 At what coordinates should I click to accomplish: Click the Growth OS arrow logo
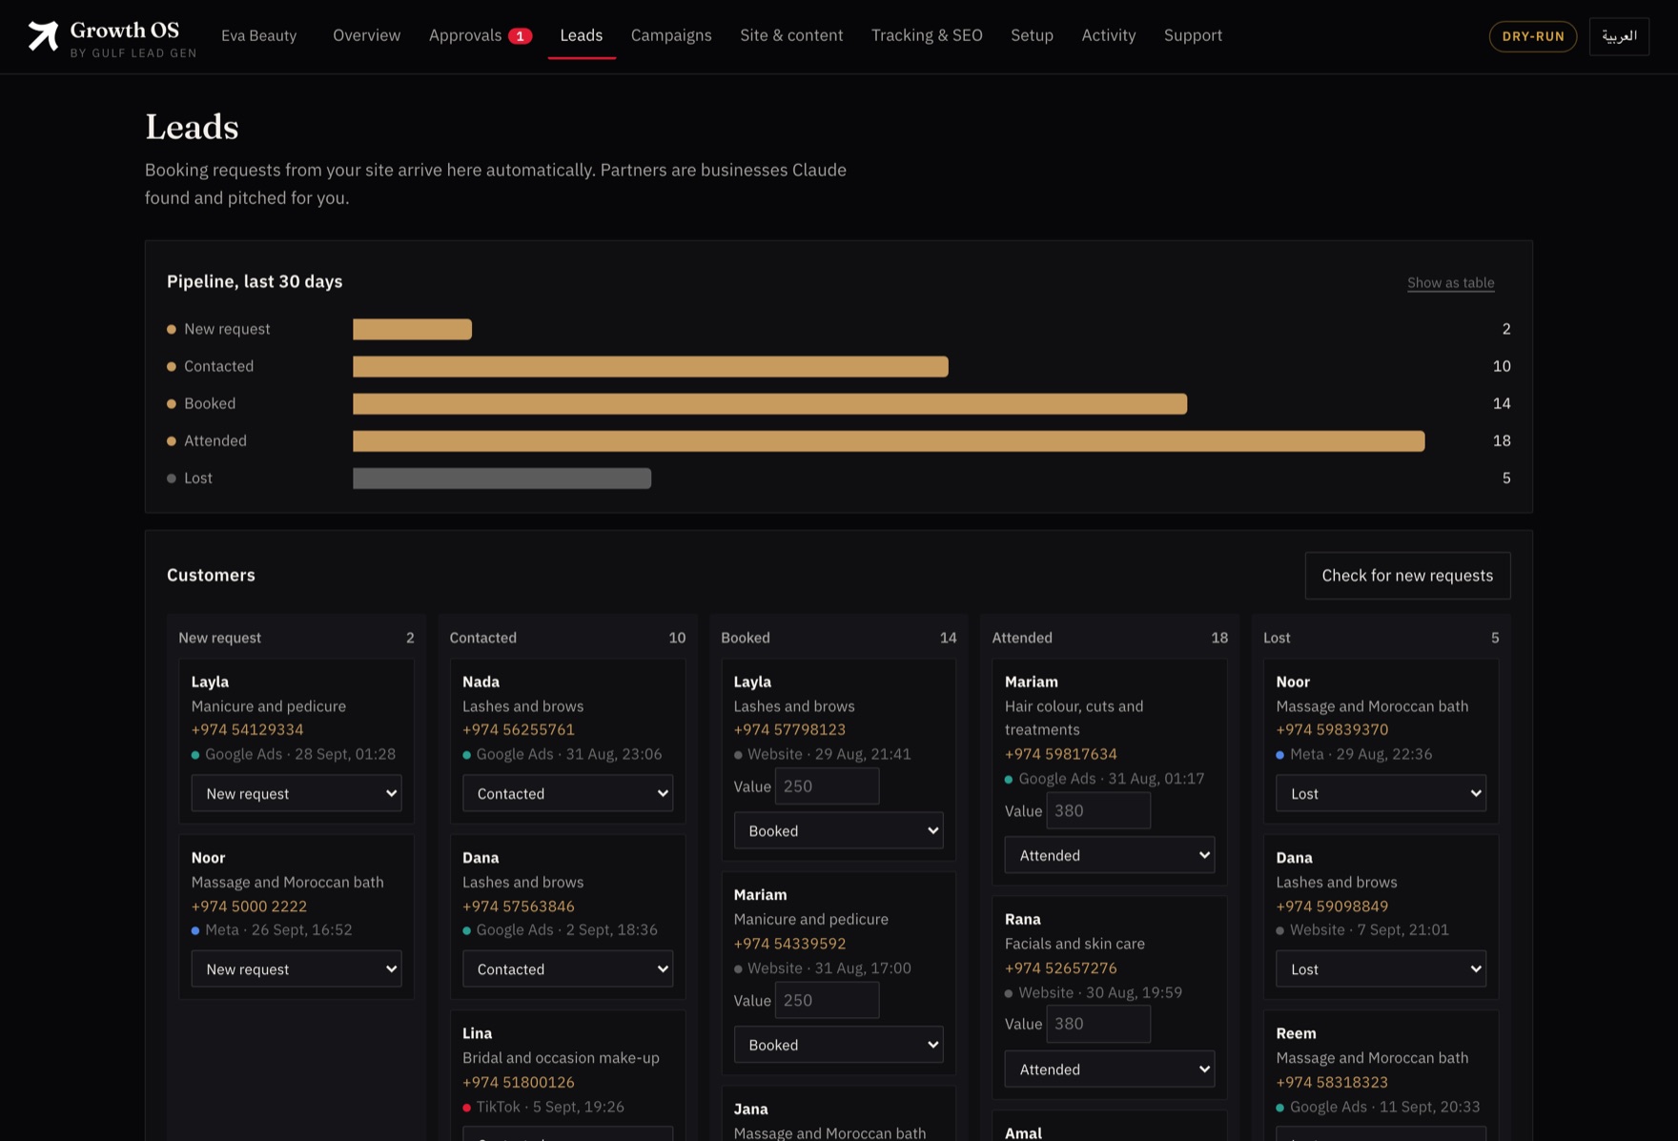tap(43, 36)
